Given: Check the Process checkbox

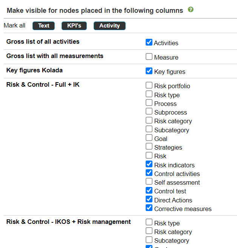Looking at the screenshot, I should pyautogui.click(x=149, y=103).
